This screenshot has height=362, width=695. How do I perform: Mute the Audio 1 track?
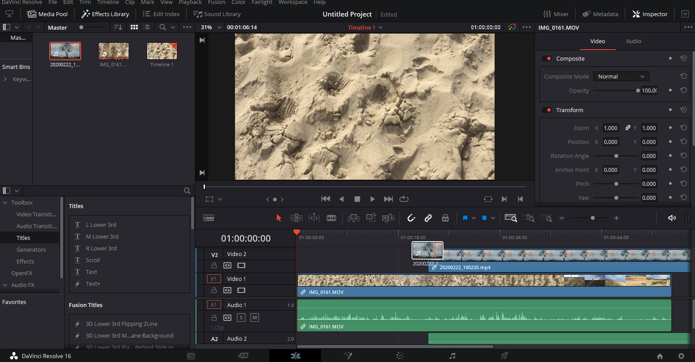[255, 318]
